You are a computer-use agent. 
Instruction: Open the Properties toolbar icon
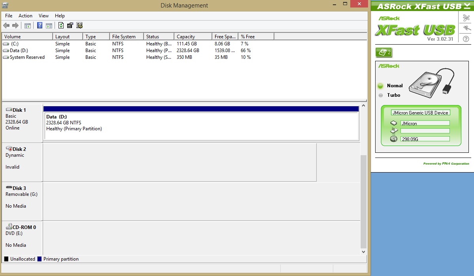click(70, 25)
